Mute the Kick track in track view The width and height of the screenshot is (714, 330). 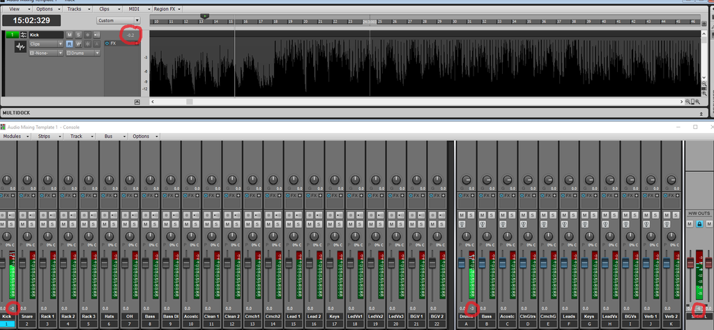click(x=69, y=35)
